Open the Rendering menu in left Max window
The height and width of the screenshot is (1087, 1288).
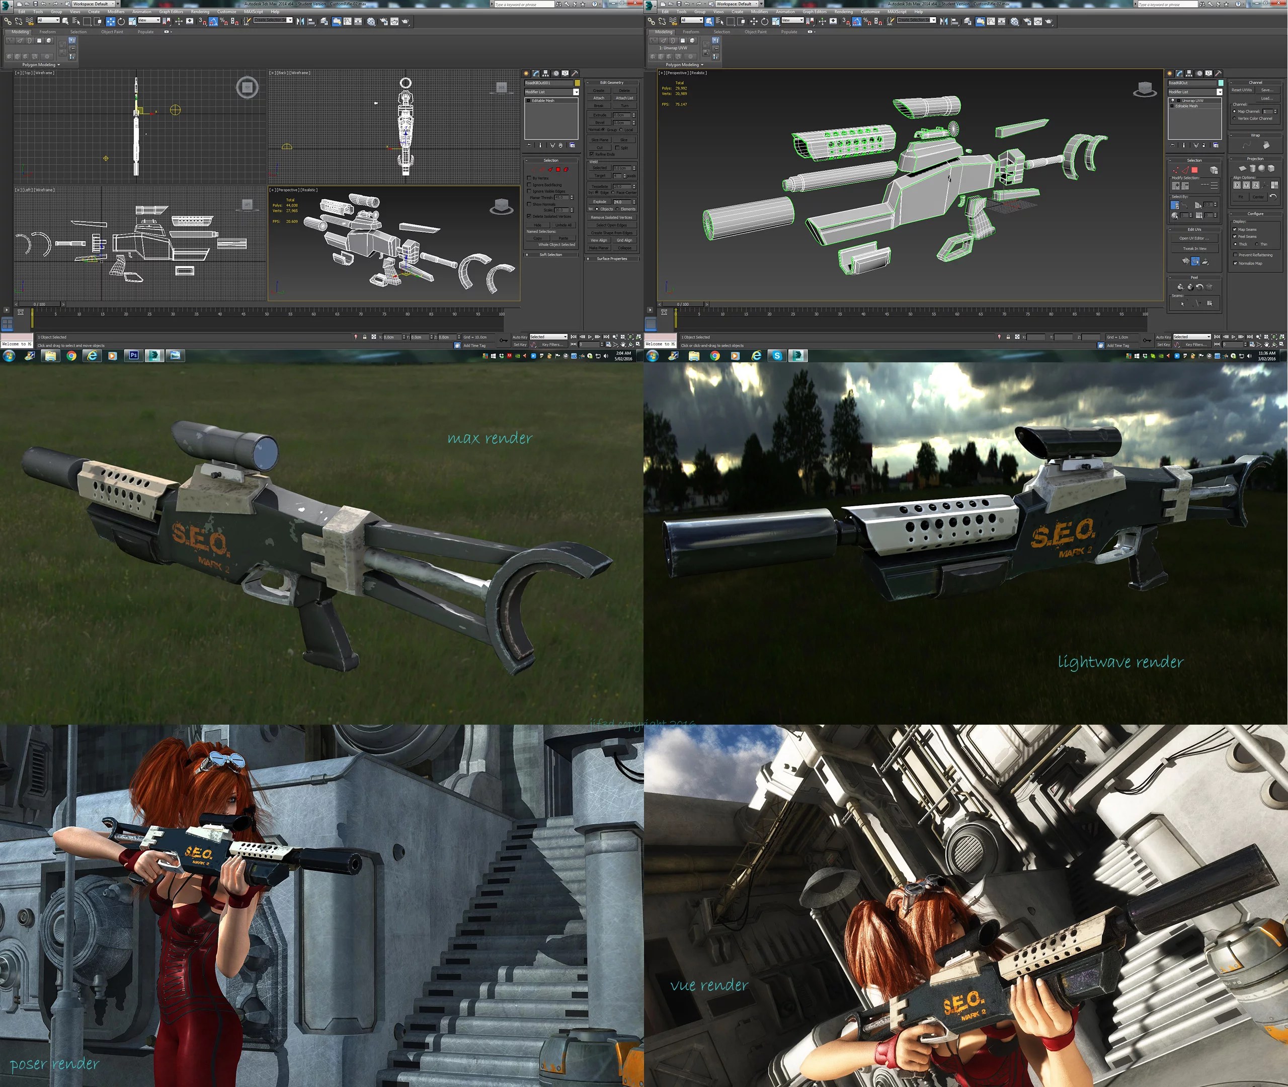pyautogui.click(x=200, y=12)
